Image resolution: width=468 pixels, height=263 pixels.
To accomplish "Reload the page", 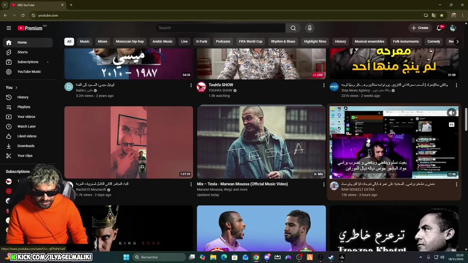I will pyautogui.click(x=23, y=15).
